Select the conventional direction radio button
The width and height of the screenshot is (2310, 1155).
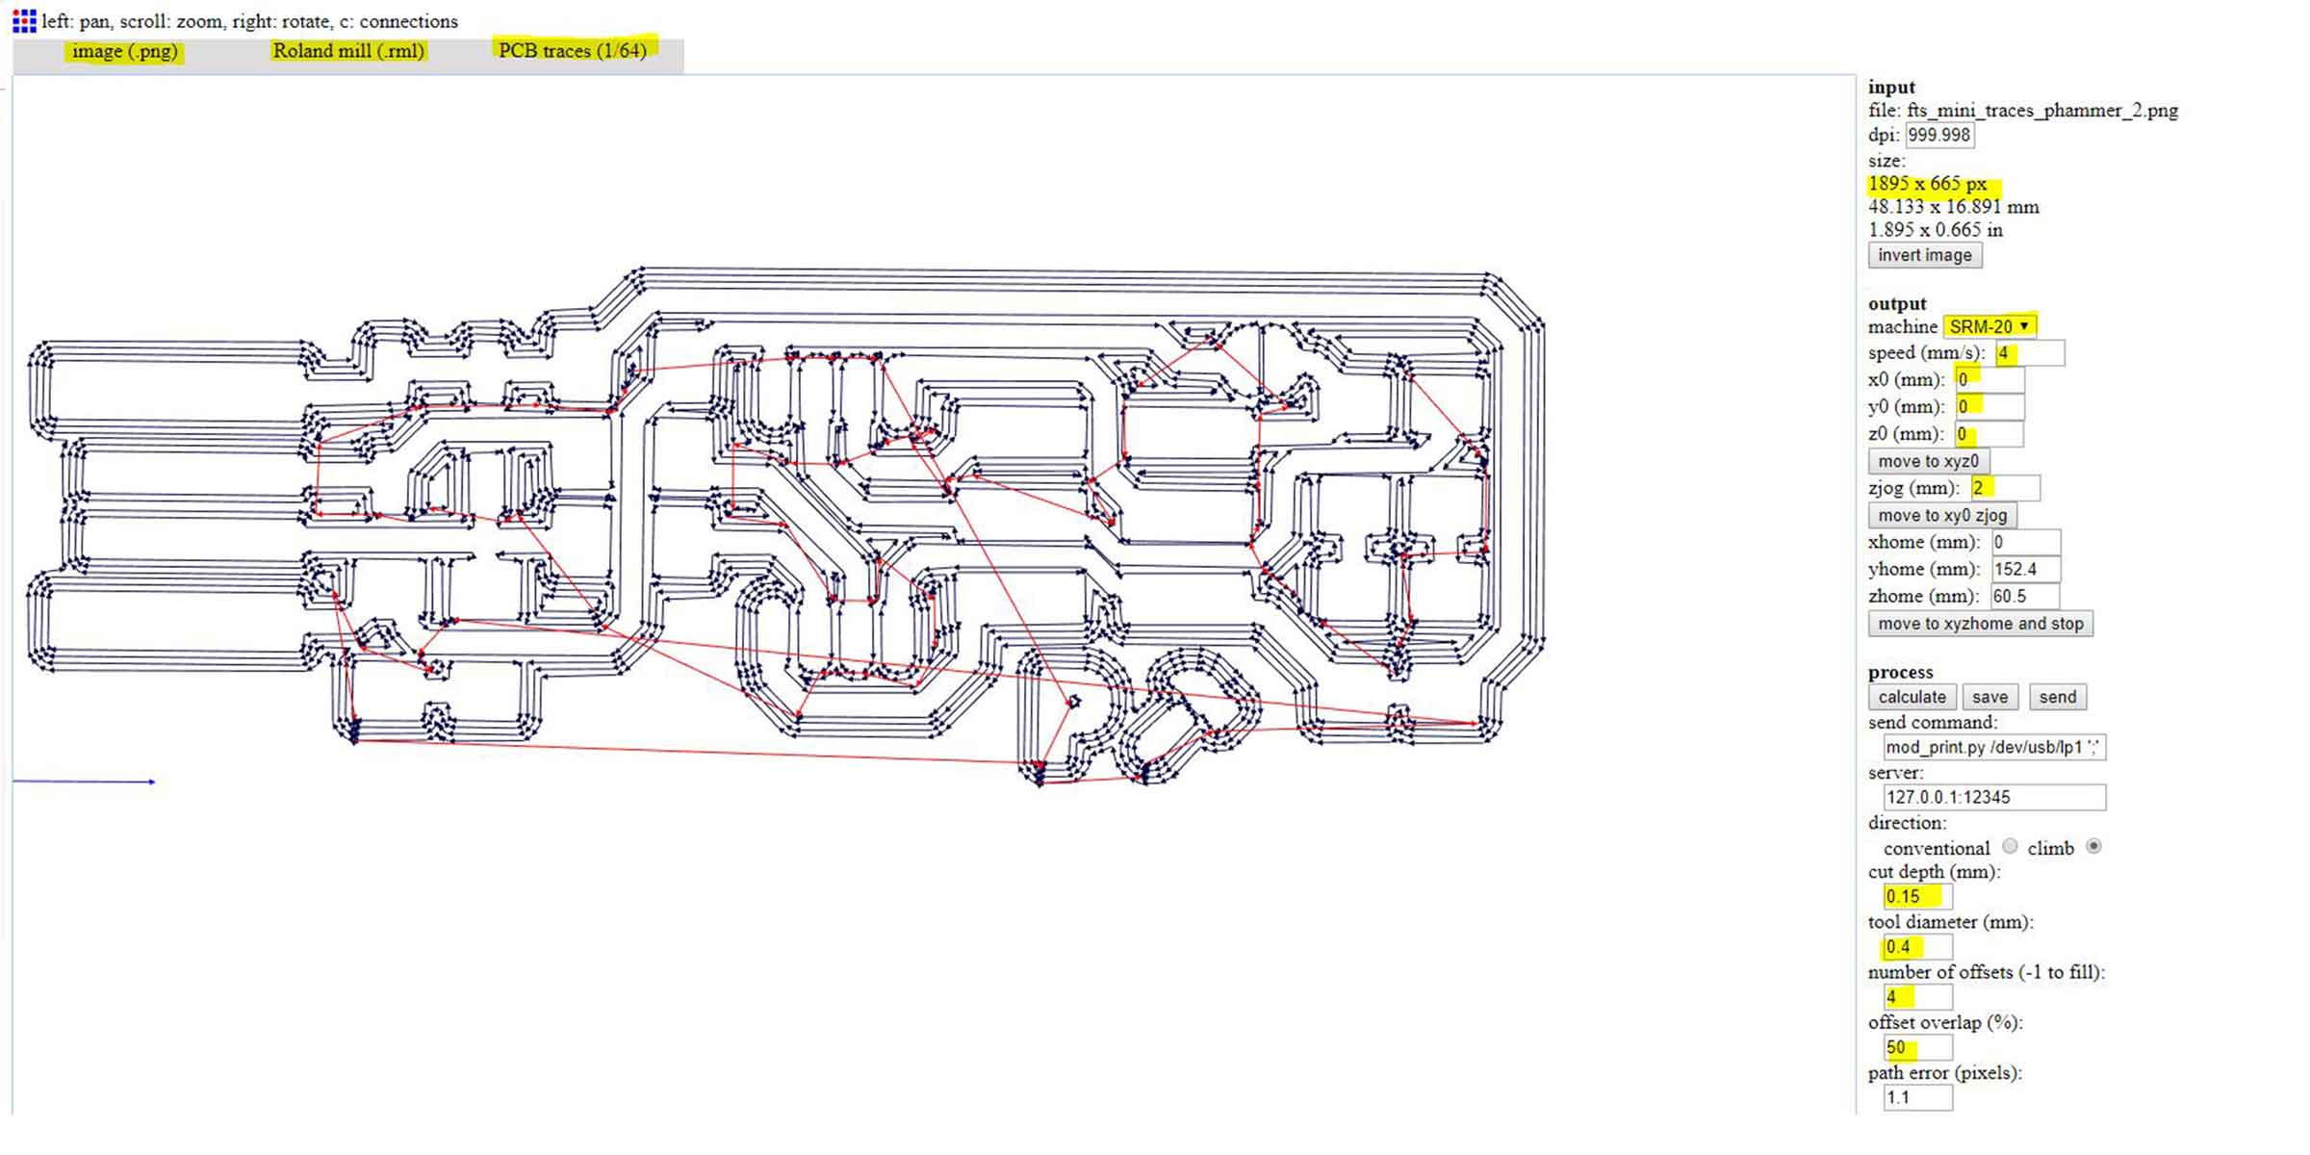coord(2010,846)
